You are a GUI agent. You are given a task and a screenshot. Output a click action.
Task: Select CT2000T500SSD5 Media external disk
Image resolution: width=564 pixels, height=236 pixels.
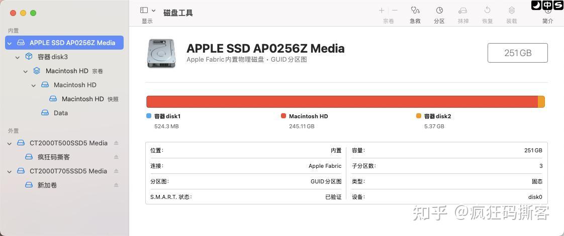pyautogui.click(x=68, y=143)
